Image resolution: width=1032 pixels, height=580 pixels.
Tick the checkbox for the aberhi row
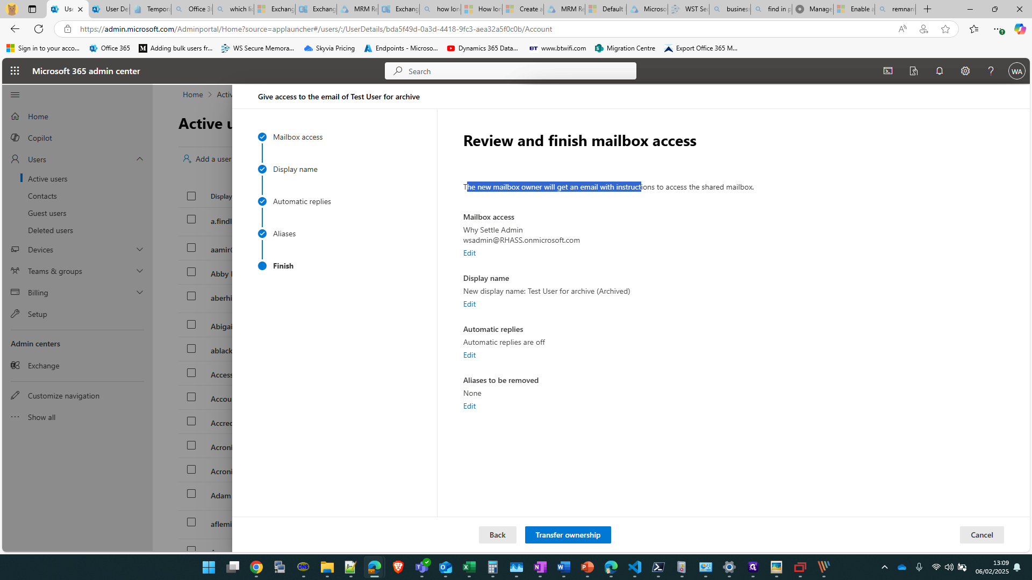pyautogui.click(x=191, y=296)
